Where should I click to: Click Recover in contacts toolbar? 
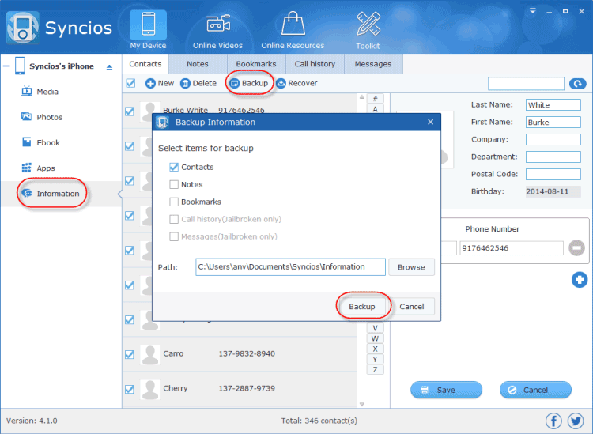(296, 83)
